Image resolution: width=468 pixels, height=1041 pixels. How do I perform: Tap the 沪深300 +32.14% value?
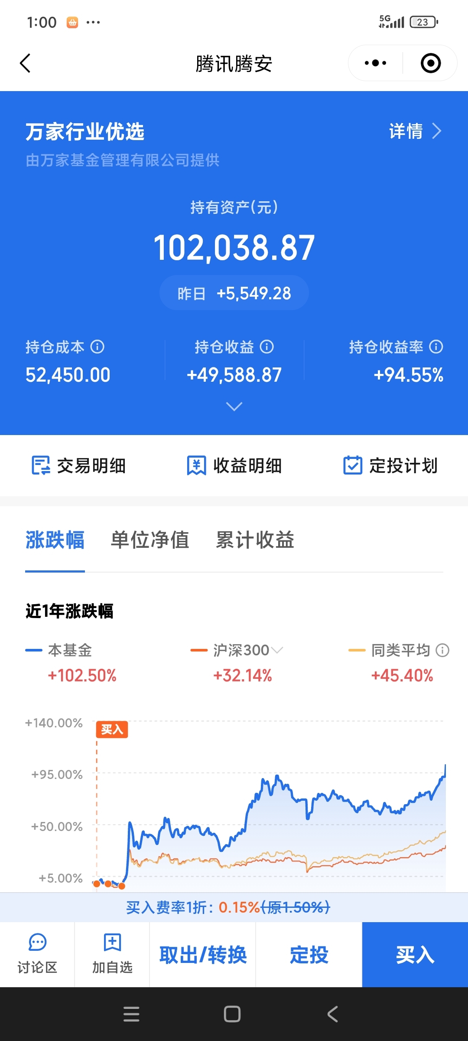click(x=243, y=676)
